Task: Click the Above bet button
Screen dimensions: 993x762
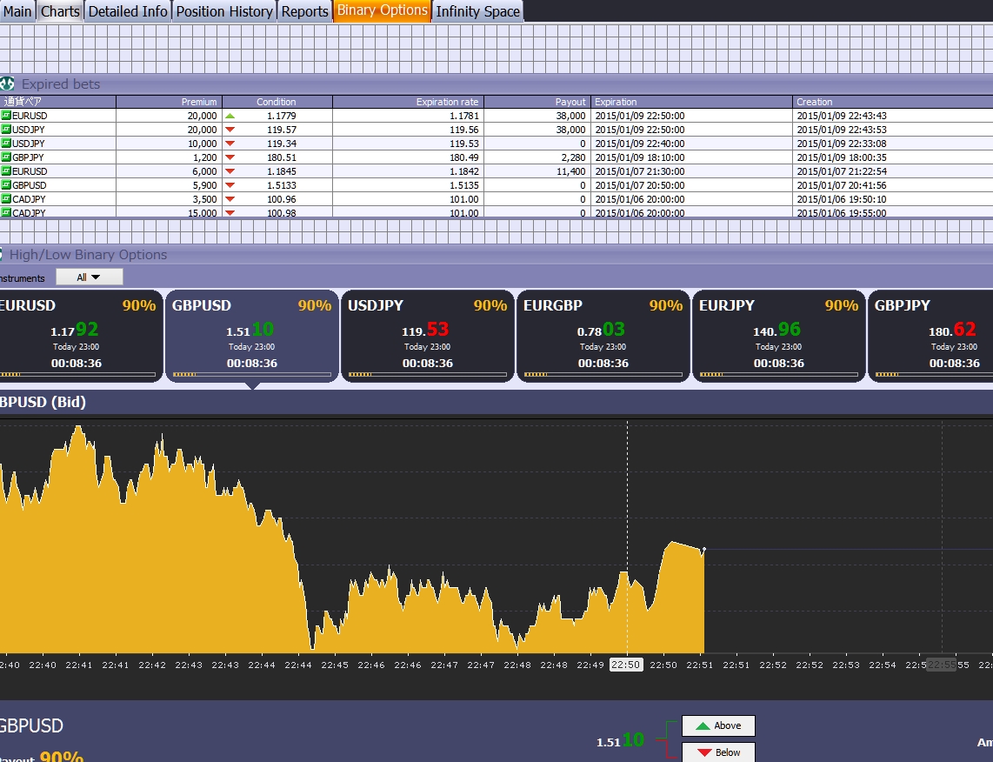Action: point(718,725)
